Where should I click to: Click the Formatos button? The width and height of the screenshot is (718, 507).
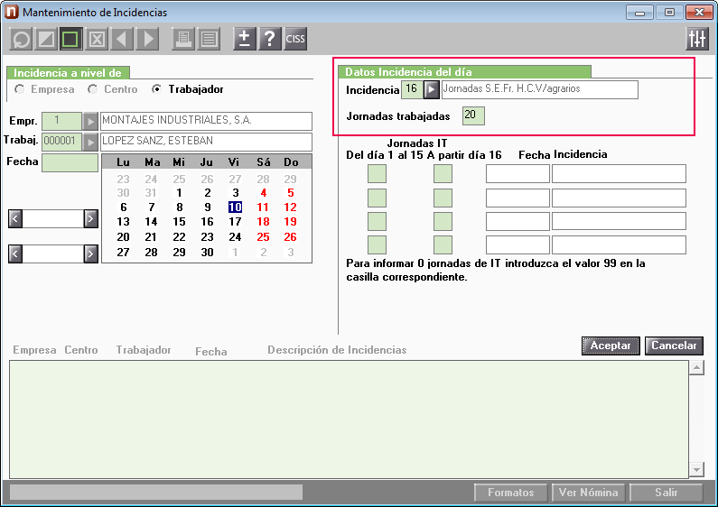(x=510, y=493)
